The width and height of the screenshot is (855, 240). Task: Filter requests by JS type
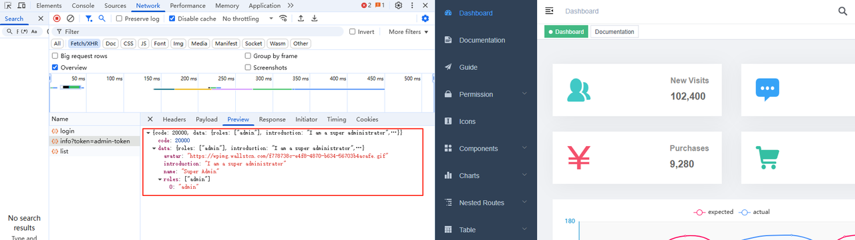click(144, 43)
